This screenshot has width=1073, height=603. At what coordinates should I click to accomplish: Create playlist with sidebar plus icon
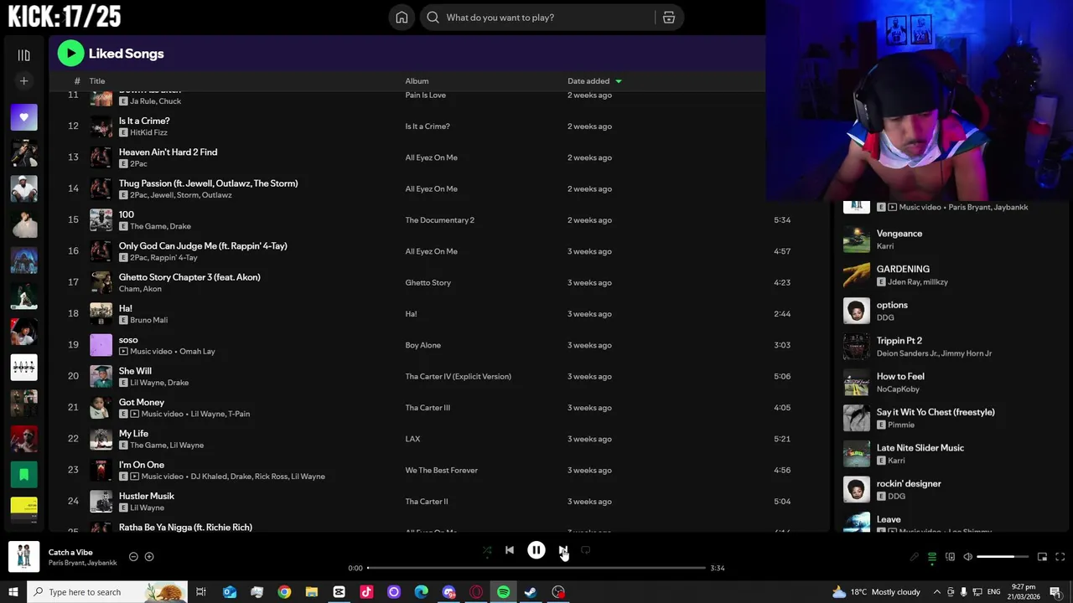point(23,81)
